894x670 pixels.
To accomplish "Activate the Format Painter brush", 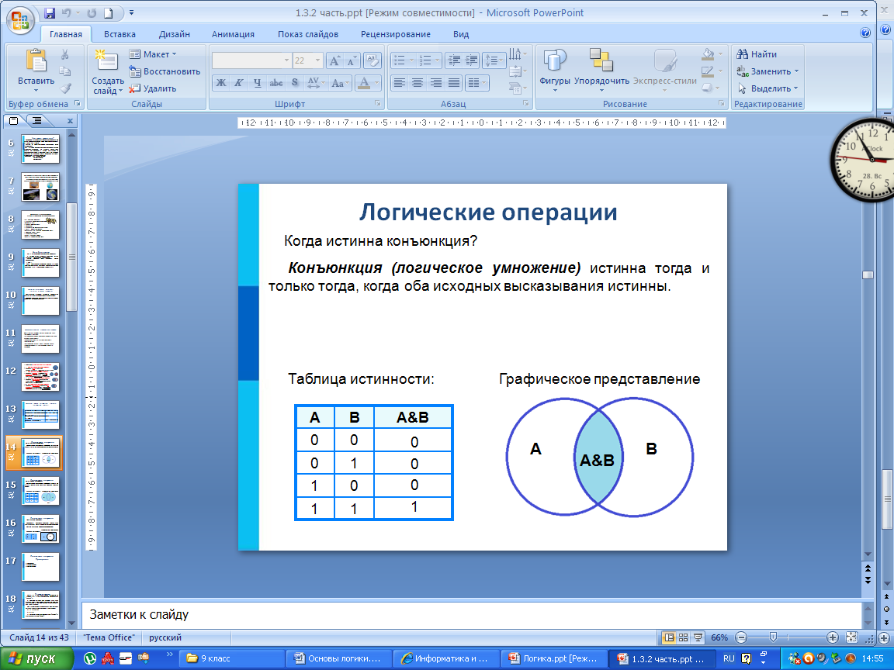I will (x=65, y=88).
